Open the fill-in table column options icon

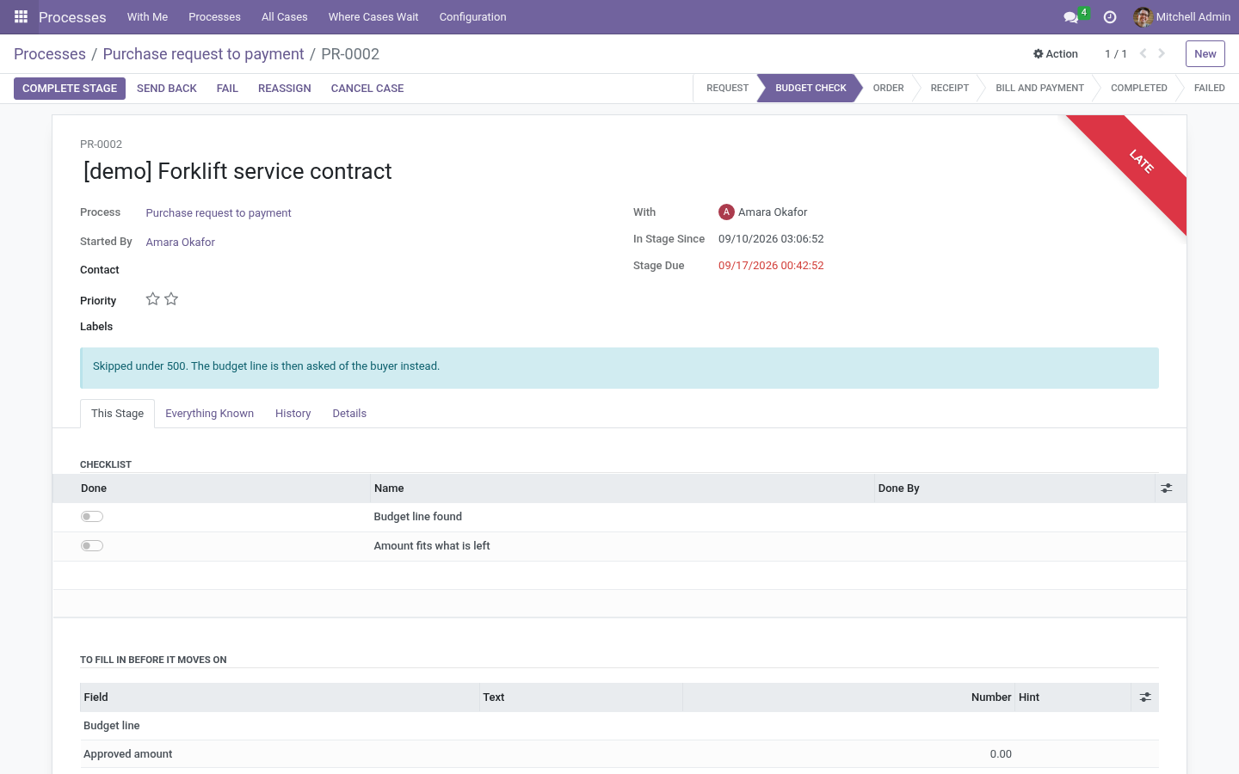(1145, 697)
